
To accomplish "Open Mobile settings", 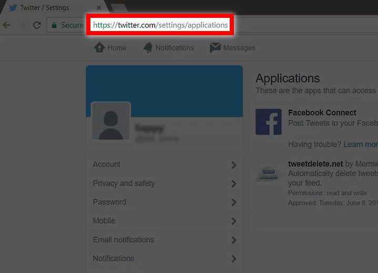I will click(165, 221).
